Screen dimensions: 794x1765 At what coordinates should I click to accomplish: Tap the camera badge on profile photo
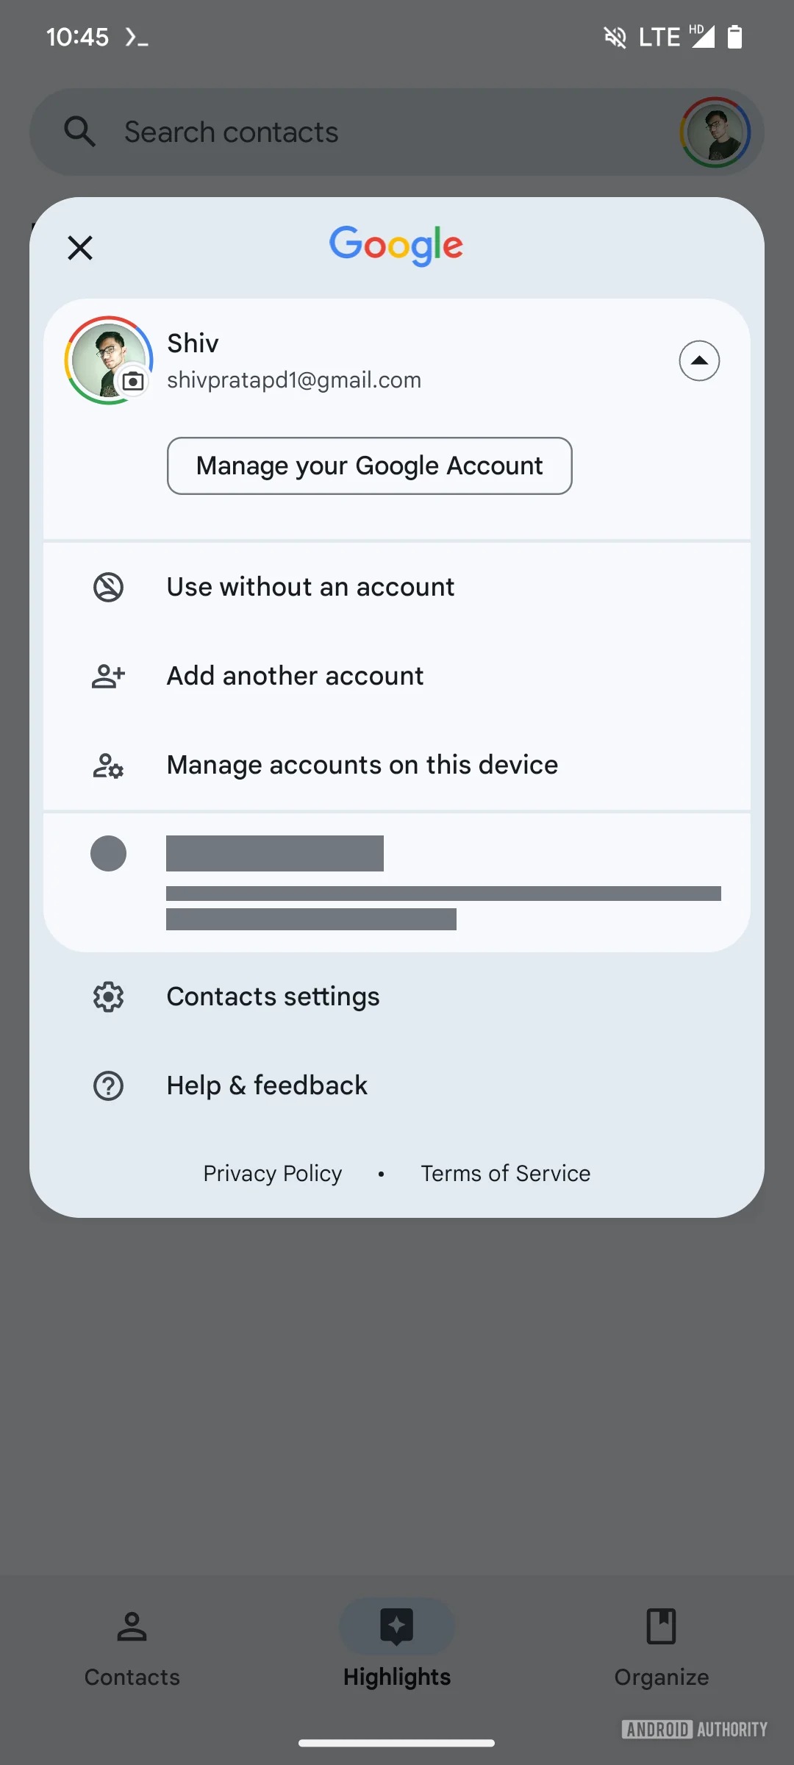pyautogui.click(x=133, y=381)
